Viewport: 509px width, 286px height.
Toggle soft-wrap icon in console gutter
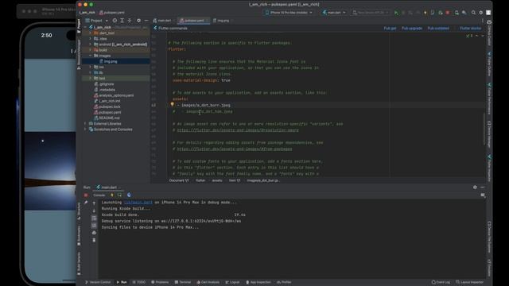pos(94,218)
